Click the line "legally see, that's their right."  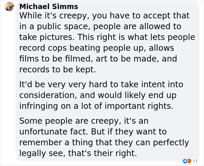78,153
